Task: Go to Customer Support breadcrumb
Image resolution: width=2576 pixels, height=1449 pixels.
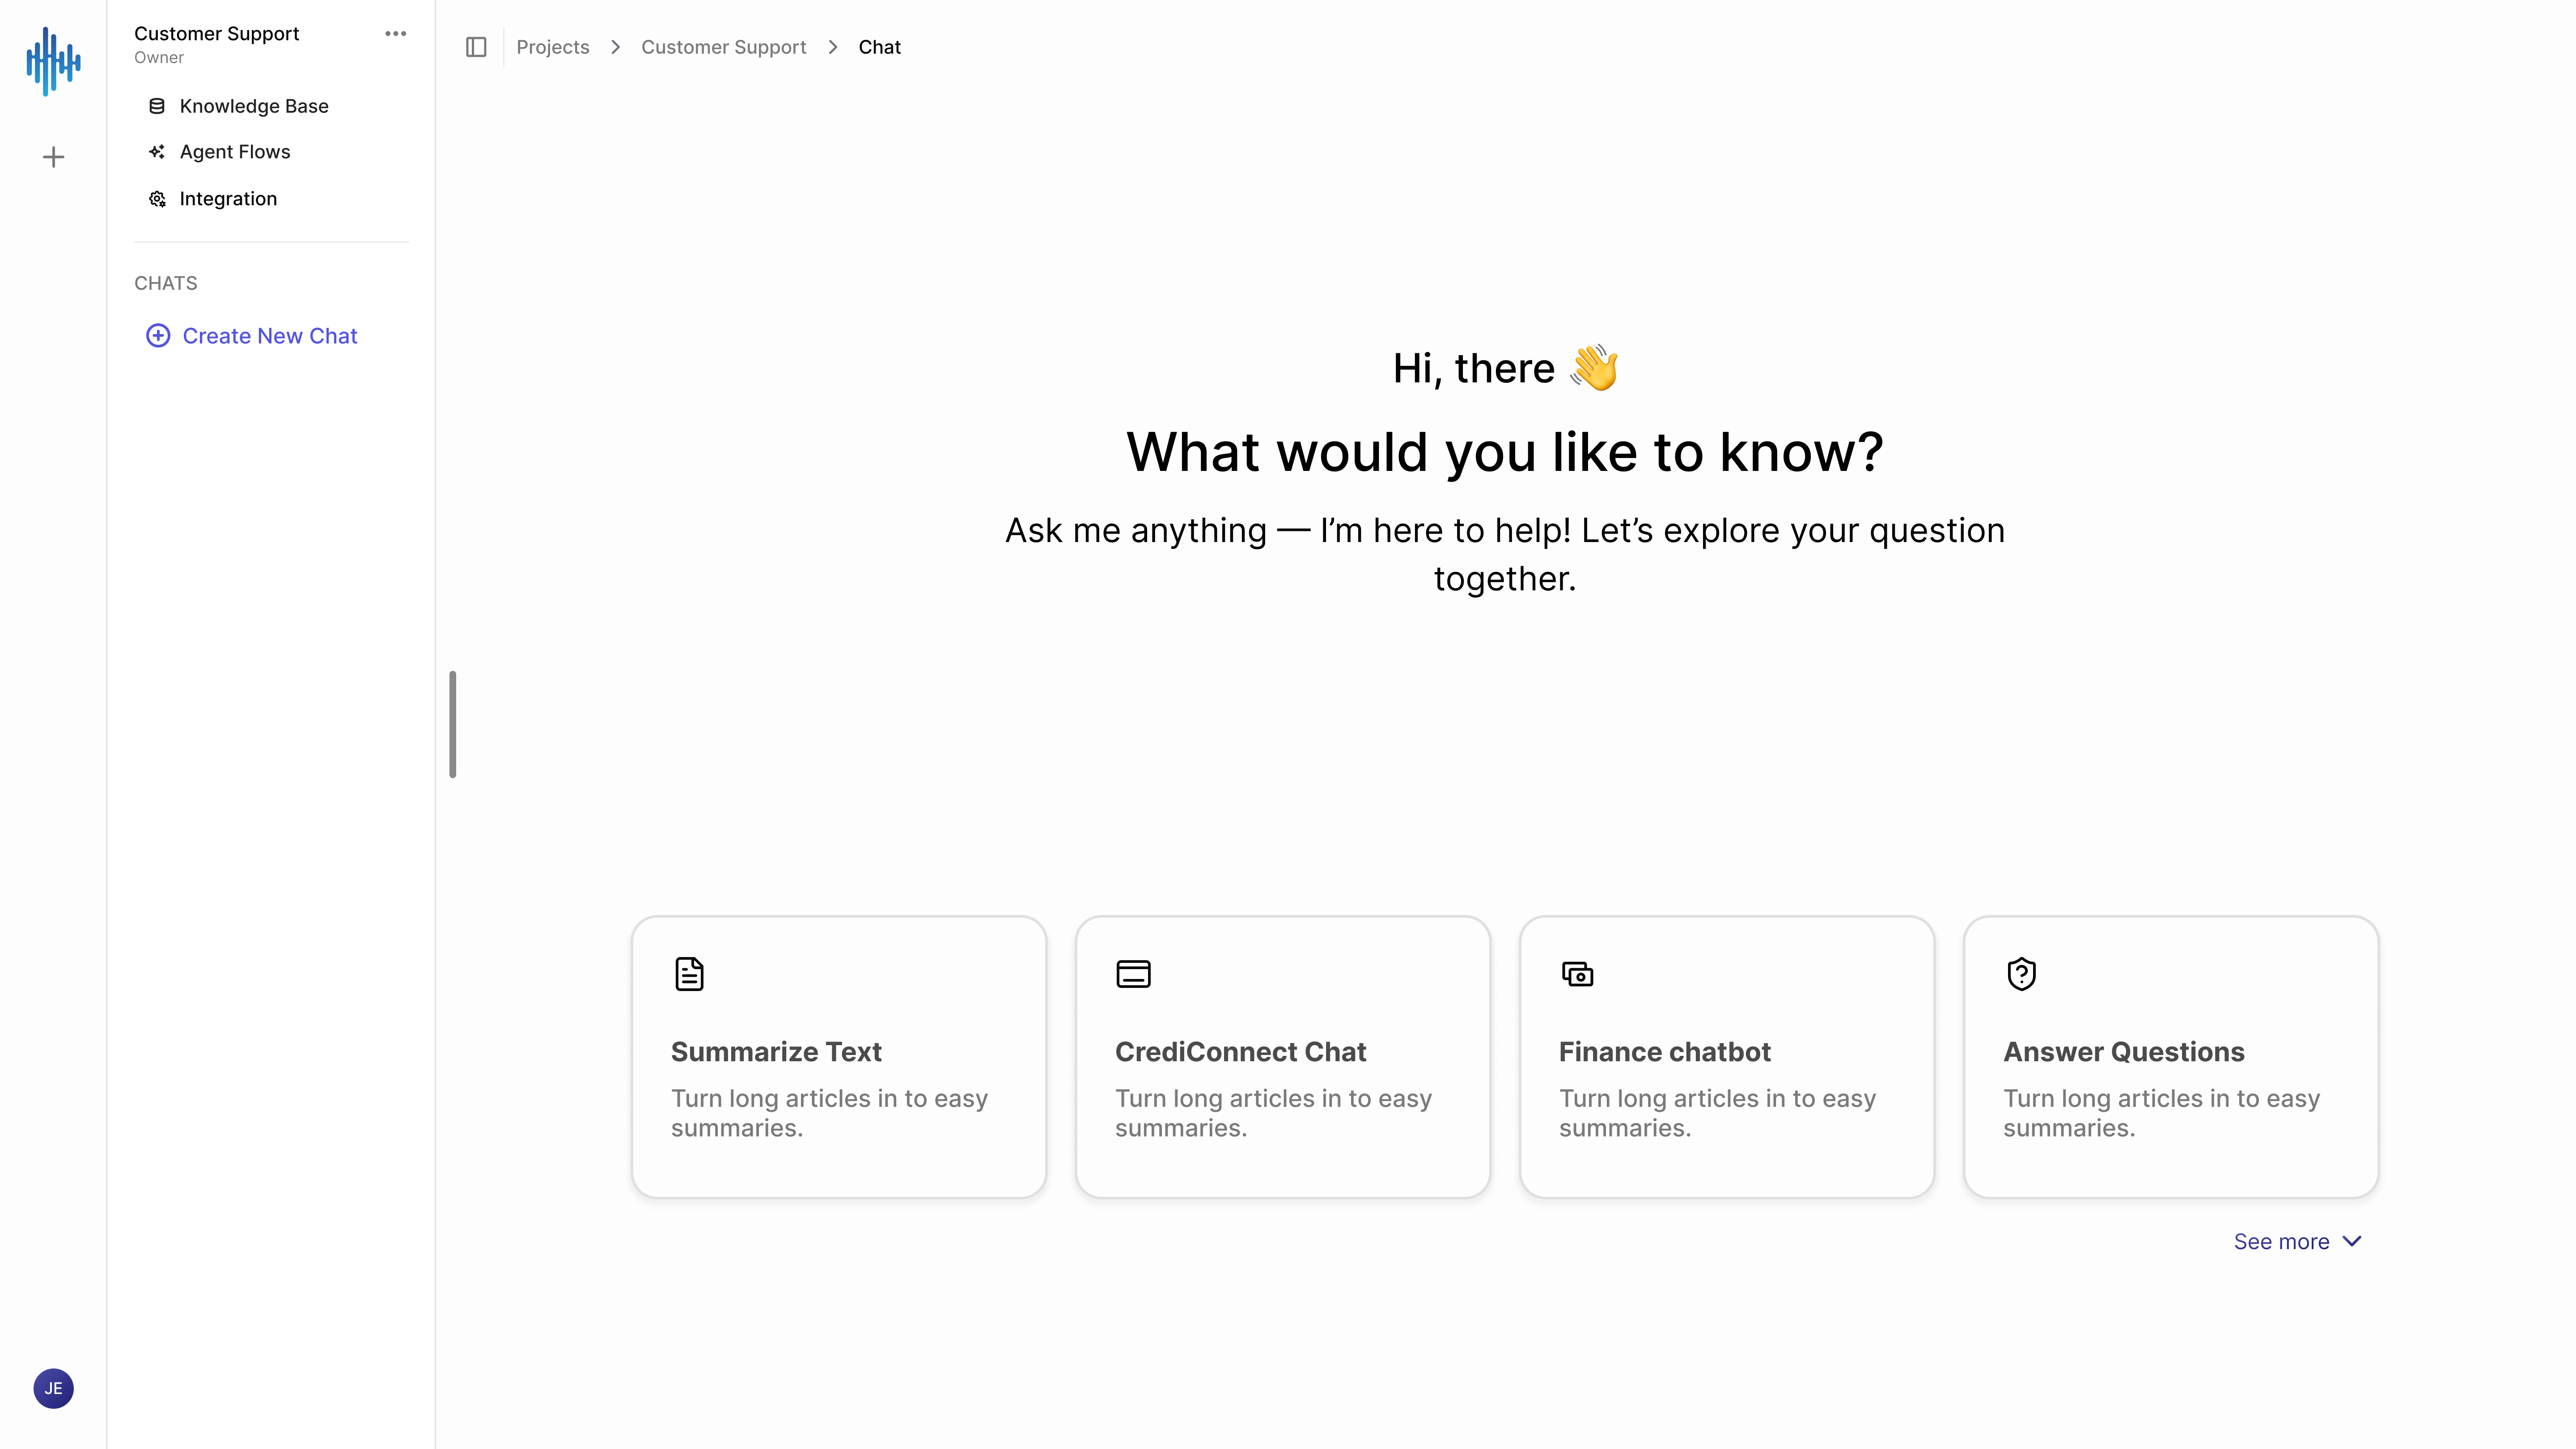Action: click(723, 47)
